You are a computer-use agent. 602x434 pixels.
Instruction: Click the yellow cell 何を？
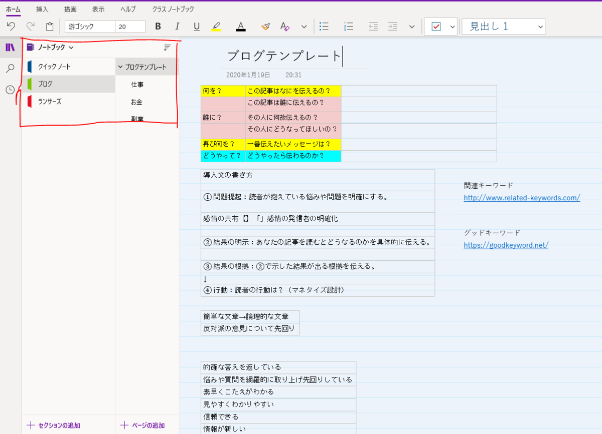223,91
